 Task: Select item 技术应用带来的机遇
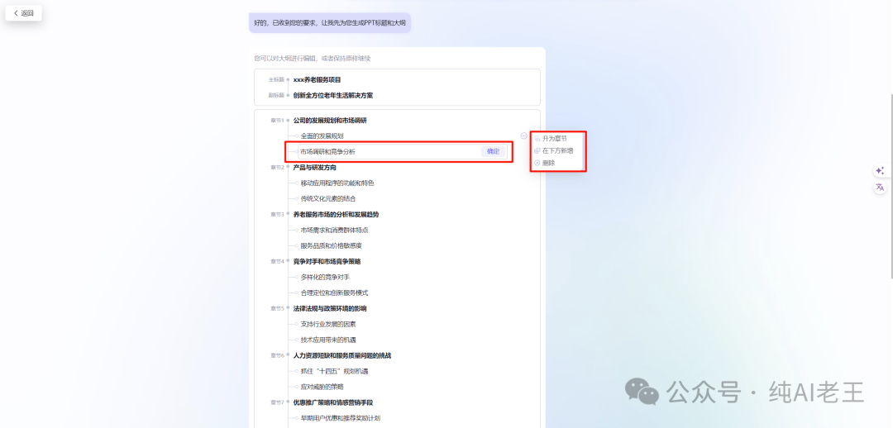pos(328,340)
